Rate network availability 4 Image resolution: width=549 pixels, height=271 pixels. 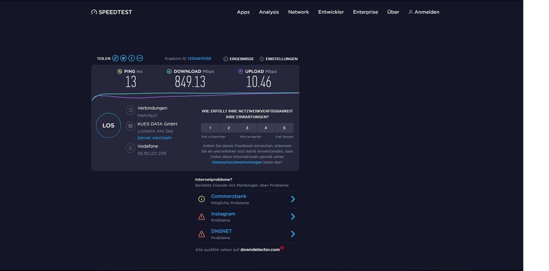pyautogui.click(x=266, y=128)
